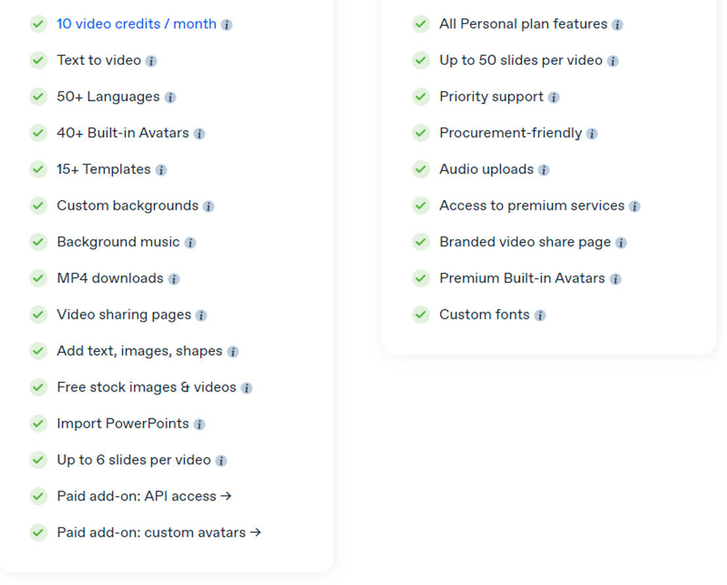Screen dimensions: 727x585
Task: Open info icon beside Import PowerPoints
Action: (199, 424)
